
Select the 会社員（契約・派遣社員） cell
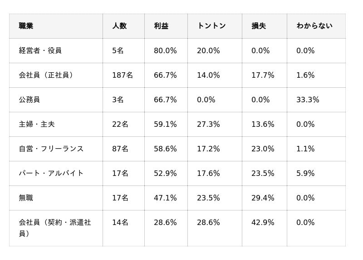tap(54, 228)
